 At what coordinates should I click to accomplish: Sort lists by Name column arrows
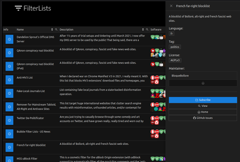52,30
